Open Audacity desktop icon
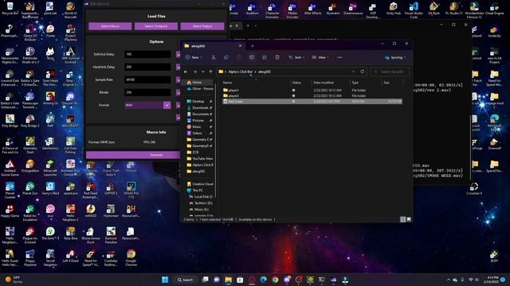This screenshot has width=510, height=286. coord(494,32)
